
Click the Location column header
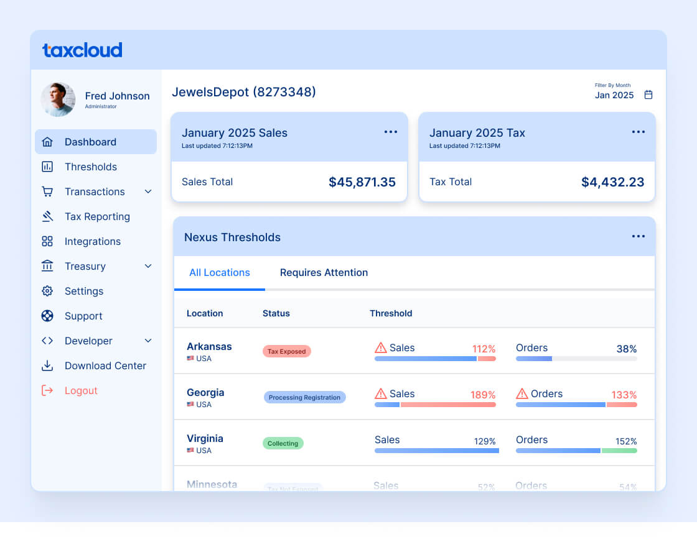click(205, 313)
